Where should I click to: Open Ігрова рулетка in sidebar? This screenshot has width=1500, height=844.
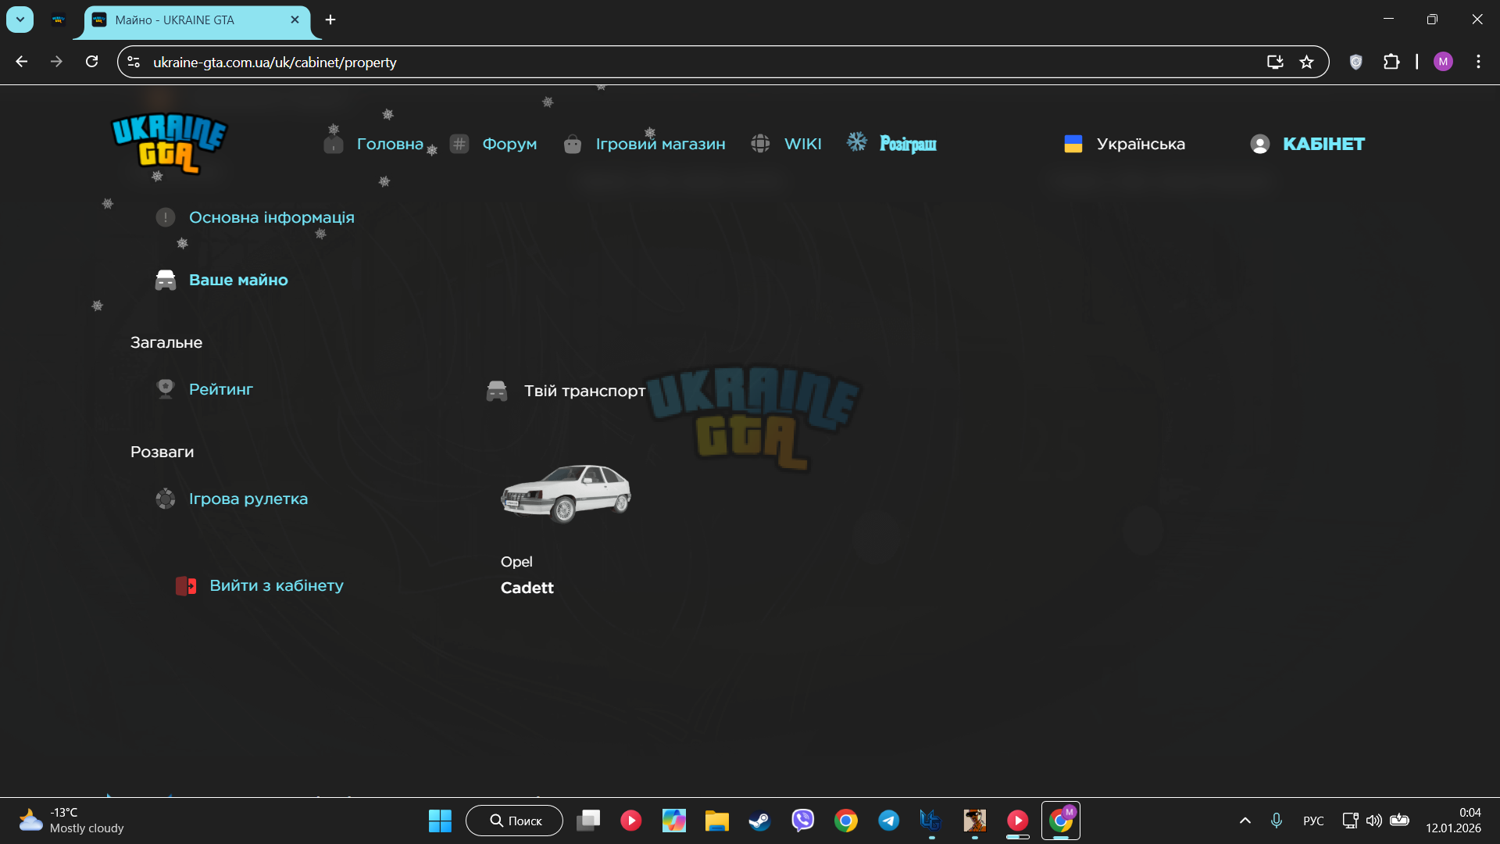248,499
